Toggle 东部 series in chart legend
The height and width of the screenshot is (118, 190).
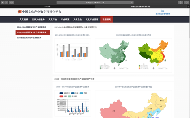74,93
